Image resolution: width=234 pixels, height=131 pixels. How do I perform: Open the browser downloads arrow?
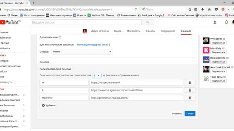(x=203, y=9)
